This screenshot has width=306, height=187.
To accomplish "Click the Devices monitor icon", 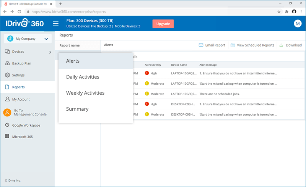I will 7,52.
